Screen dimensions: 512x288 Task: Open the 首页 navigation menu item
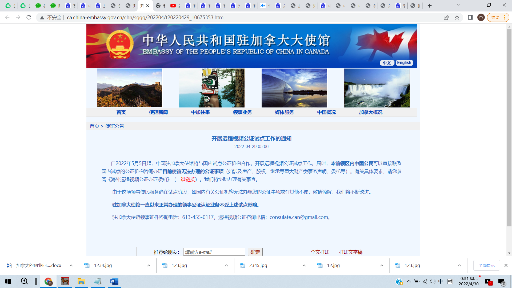(x=121, y=112)
